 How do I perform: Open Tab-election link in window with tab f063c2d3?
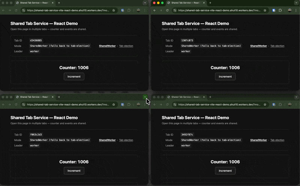pyautogui.click(x=126, y=140)
